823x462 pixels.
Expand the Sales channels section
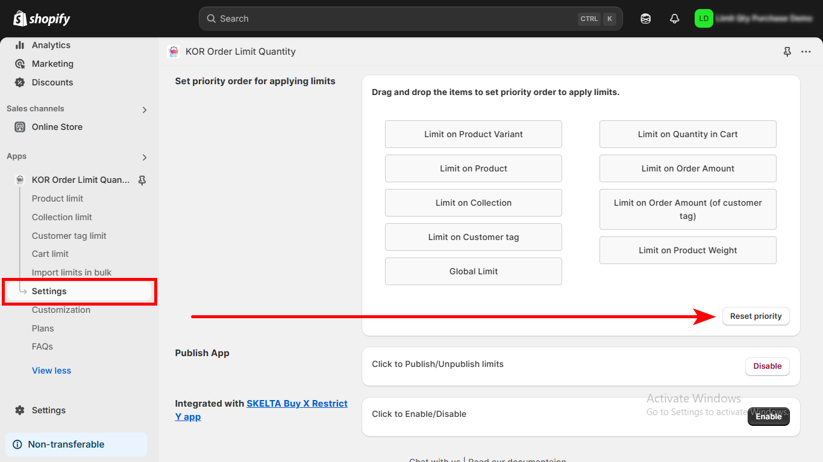(144, 109)
